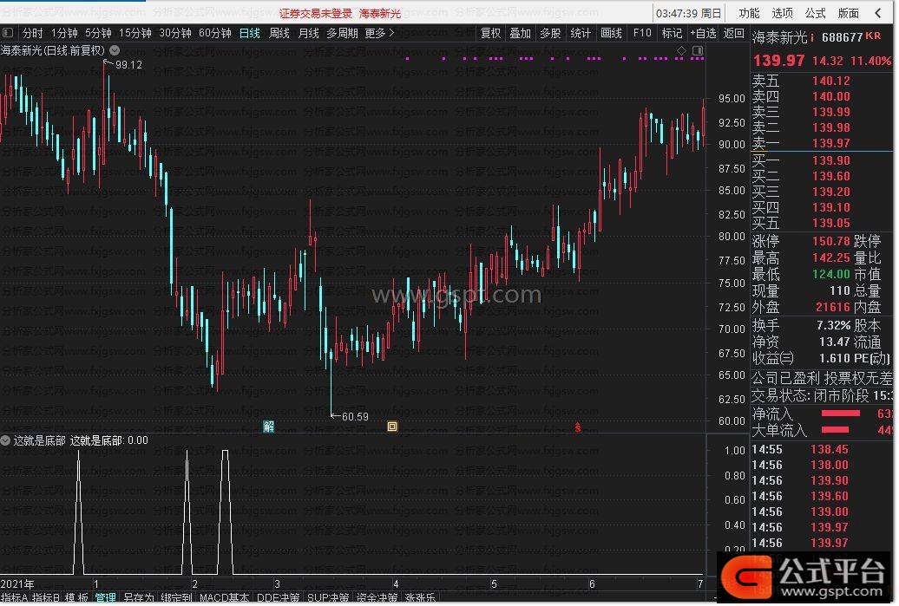Open the 多股 multi-stock view

coord(550,33)
